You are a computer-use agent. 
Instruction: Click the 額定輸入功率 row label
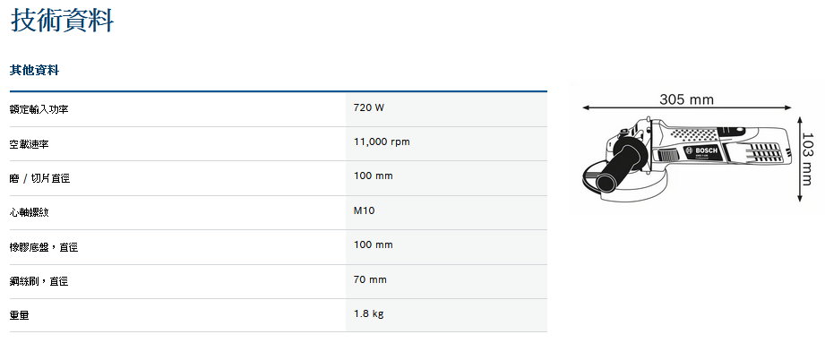click(x=39, y=109)
